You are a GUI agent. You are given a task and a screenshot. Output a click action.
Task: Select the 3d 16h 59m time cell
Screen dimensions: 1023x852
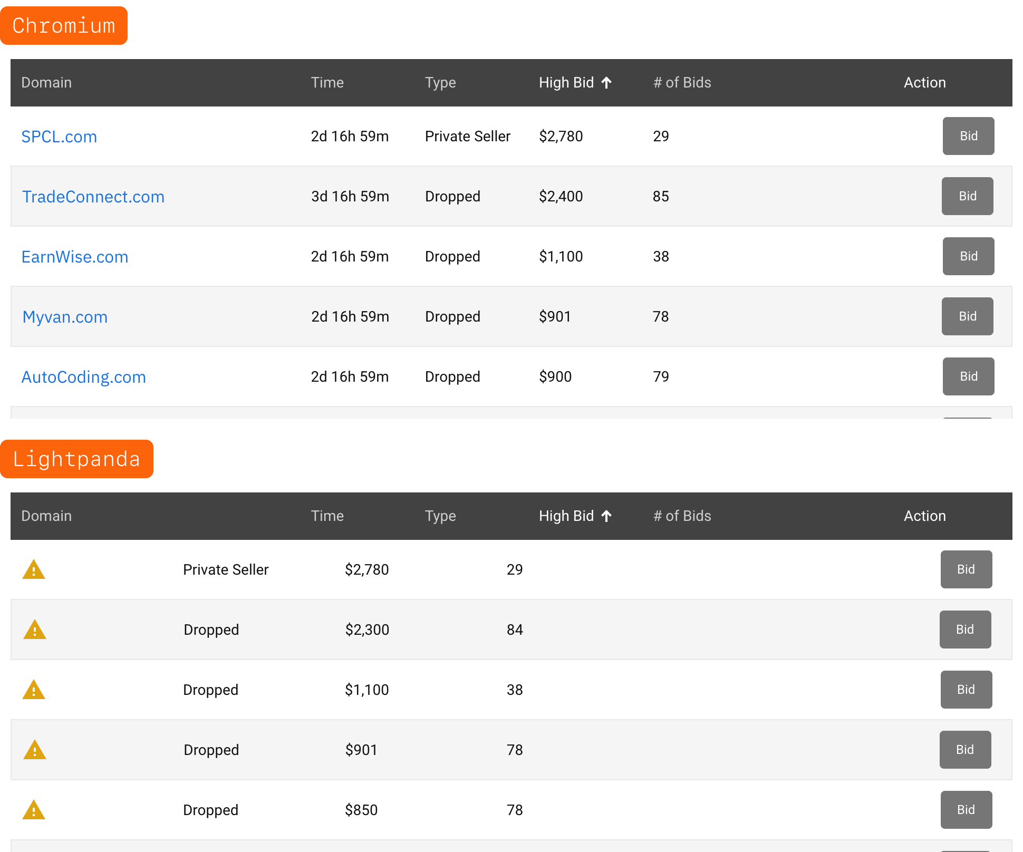point(350,196)
